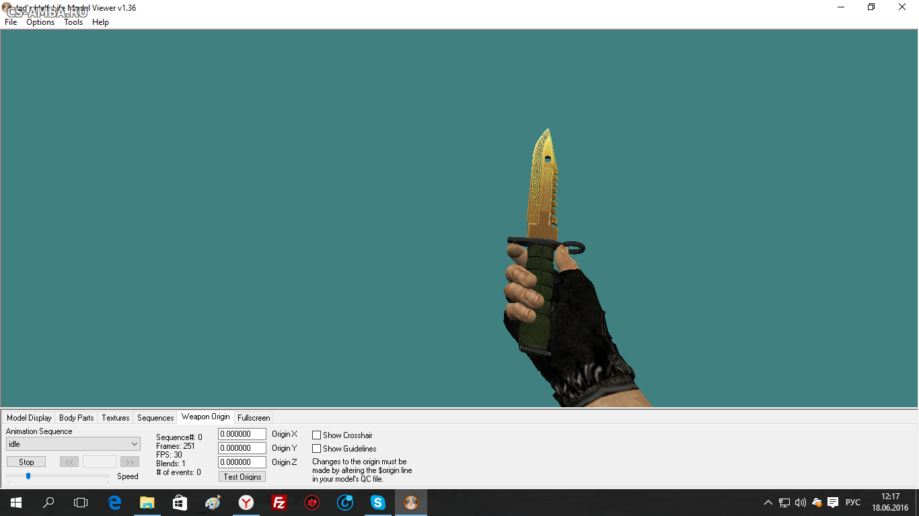Viewport: 919px width, 516px height.
Task: Click the Test Origins button
Action: coord(242,477)
